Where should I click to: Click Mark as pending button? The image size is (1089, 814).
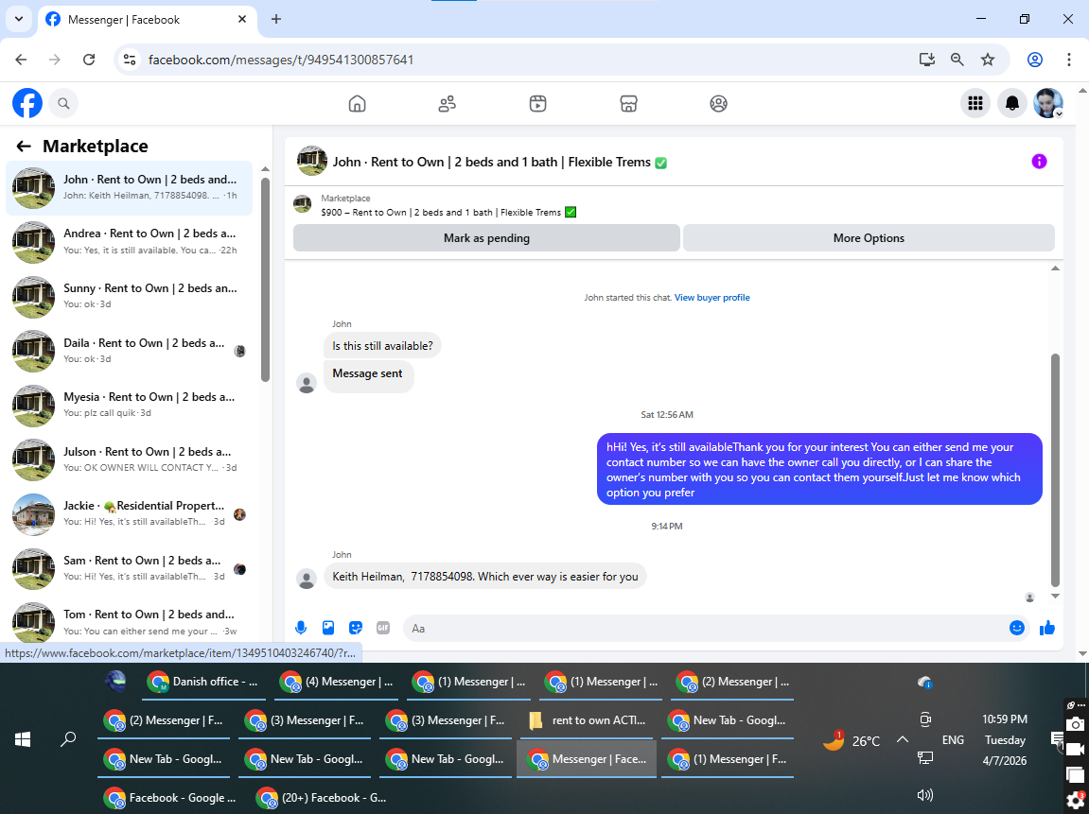tap(486, 238)
